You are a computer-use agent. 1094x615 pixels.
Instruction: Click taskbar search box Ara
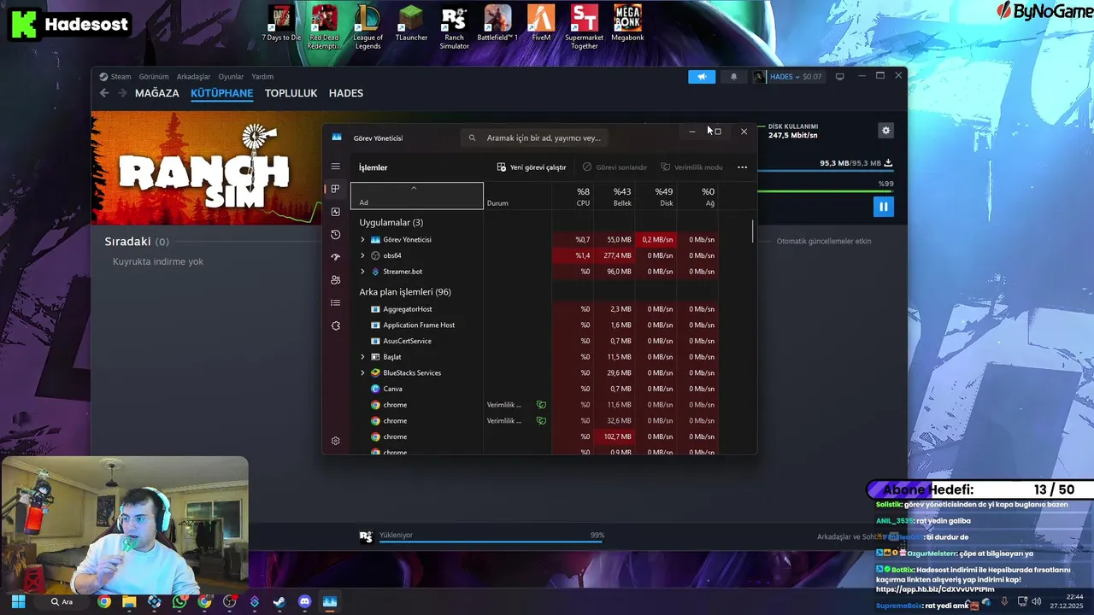click(x=62, y=601)
